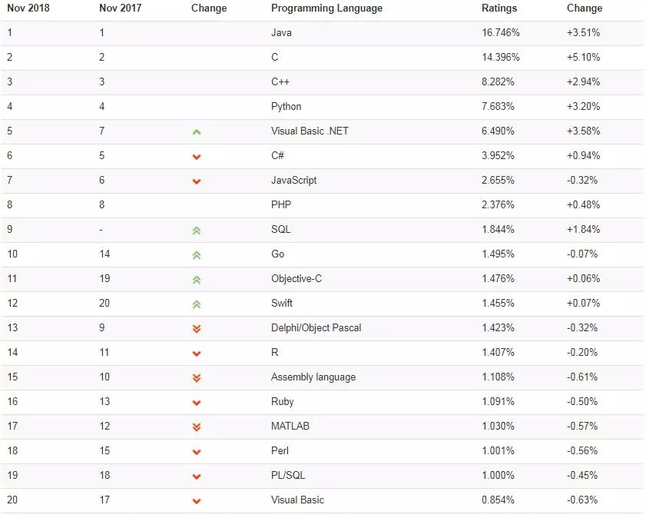
Task: Click the double green arrow beside Go
Action: tap(197, 255)
